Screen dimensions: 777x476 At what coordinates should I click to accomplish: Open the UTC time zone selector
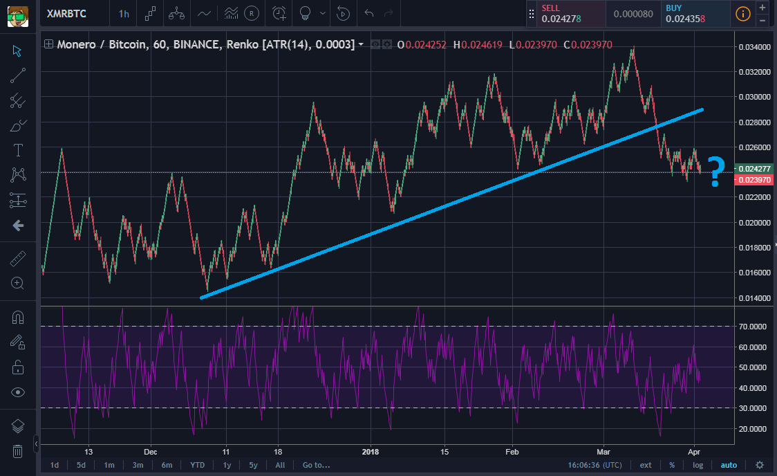pos(595,465)
